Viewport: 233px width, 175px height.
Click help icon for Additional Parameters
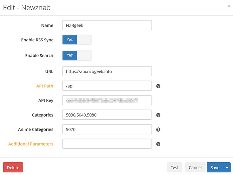[x=158, y=144]
